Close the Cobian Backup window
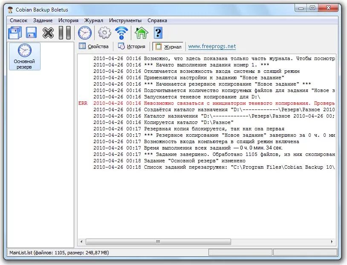The width and height of the screenshot is (347, 265). point(328,8)
